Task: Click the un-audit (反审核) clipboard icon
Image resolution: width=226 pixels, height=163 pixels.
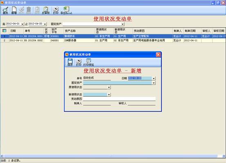Action: click(46, 10)
